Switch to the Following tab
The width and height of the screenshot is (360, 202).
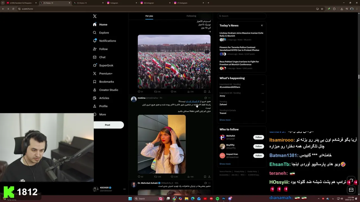tap(191, 16)
